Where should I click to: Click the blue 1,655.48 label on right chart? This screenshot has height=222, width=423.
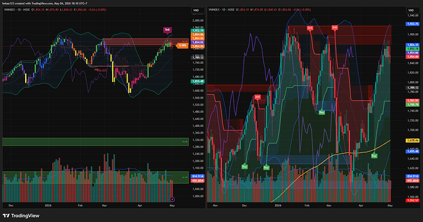coord(413,151)
